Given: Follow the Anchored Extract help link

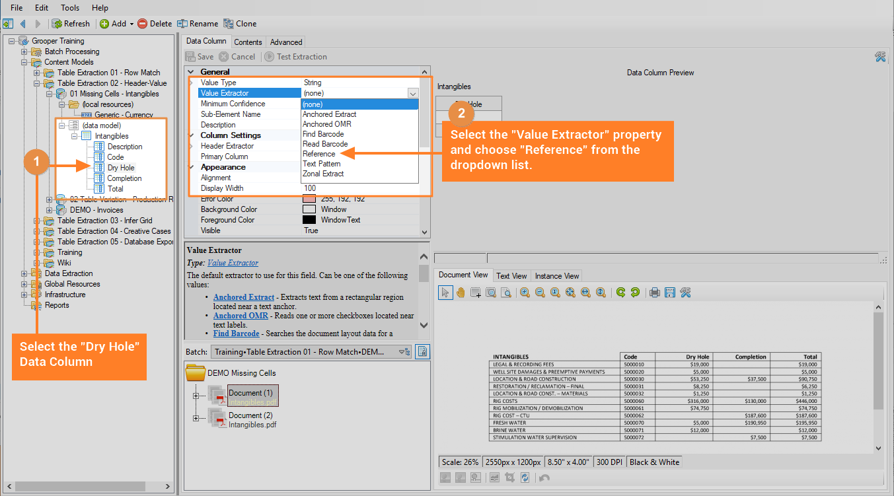Looking at the screenshot, I should (x=243, y=297).
